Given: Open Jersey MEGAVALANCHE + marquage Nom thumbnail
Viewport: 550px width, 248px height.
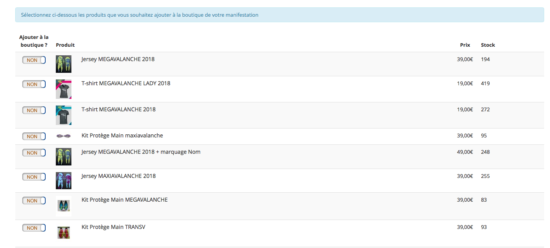Looking at the screenshot, I should [64, 157].
